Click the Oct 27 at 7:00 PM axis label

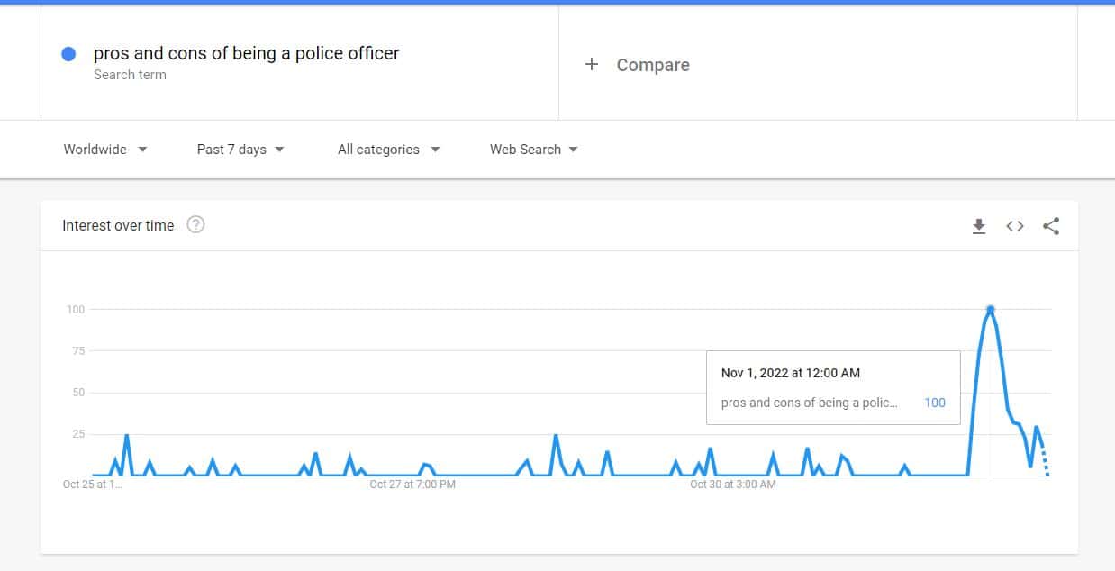coord(412,485)
